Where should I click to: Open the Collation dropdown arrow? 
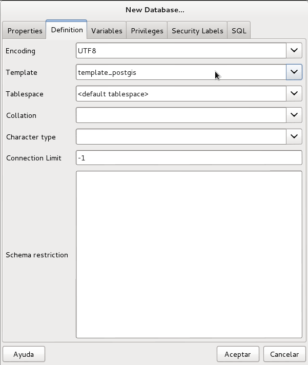tap(294, 115)
